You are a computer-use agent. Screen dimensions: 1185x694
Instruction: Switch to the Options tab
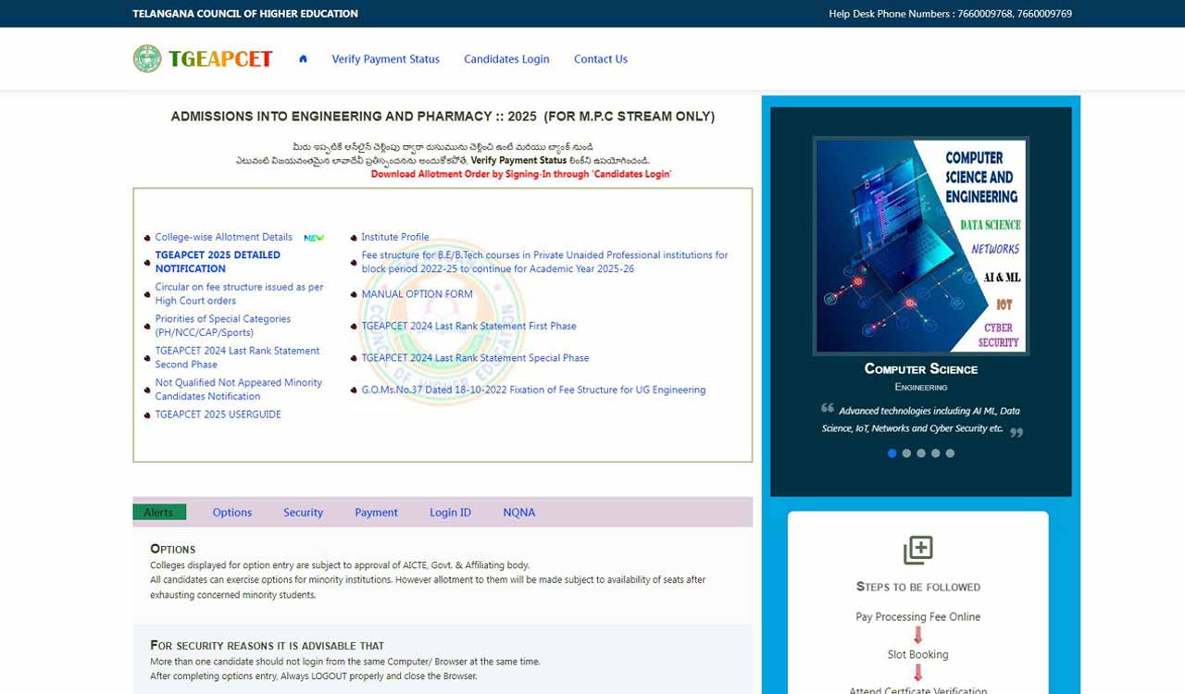[x=231, y=513]
